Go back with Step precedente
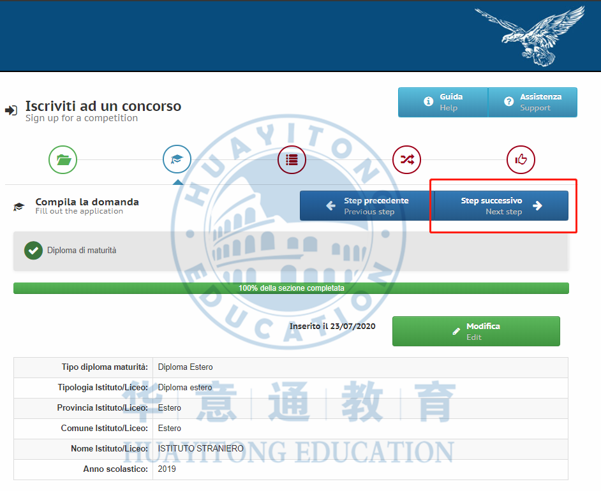Screen dimensions: 601x491 point(367,206)
